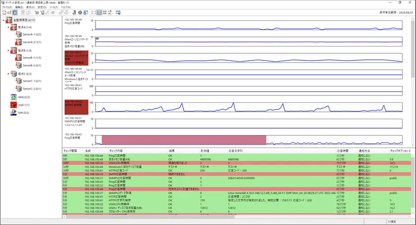
Task: Click the open folder toolbar icon
Action: tap(9, 12)
